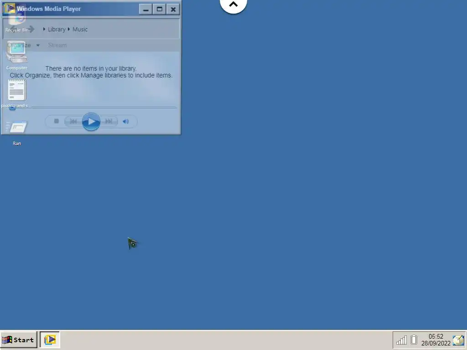Screen dimensions: 467x350
Task: Expand the arrow before Library breadcrumb
Action: (44, 29)
